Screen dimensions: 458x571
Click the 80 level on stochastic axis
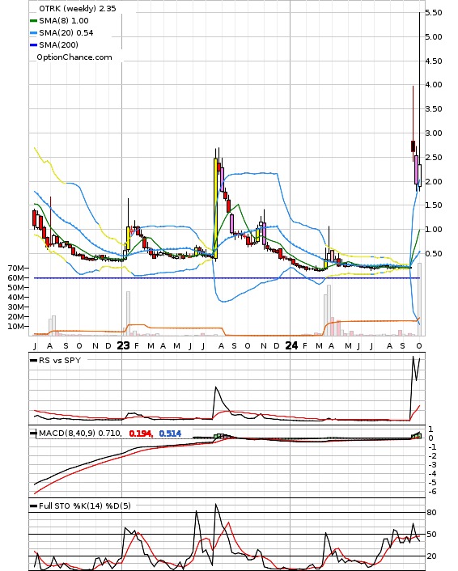(x=431, y=513)
